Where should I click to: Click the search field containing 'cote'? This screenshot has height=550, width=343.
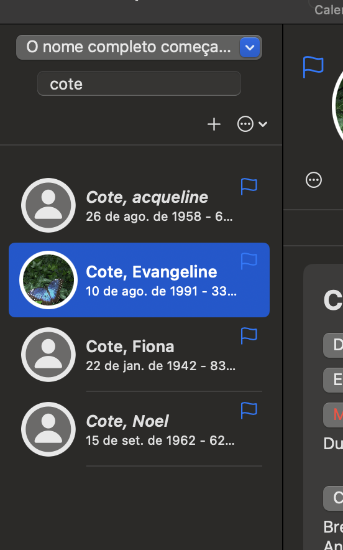[139, 84]
